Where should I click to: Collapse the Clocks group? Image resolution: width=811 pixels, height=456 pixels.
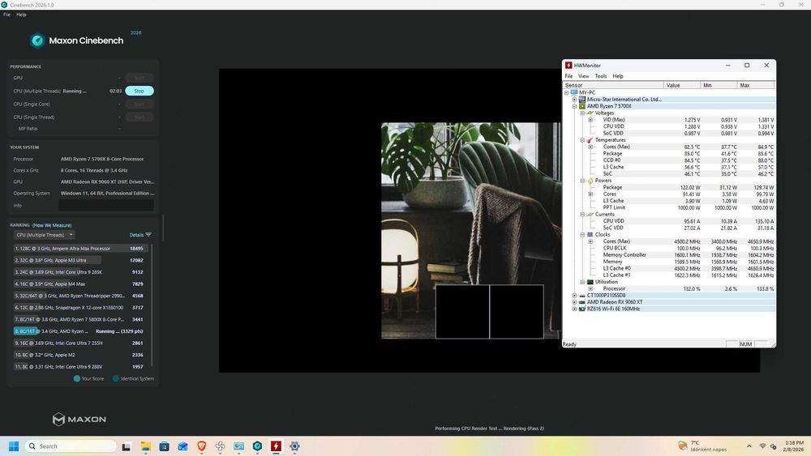coord(582,234)
